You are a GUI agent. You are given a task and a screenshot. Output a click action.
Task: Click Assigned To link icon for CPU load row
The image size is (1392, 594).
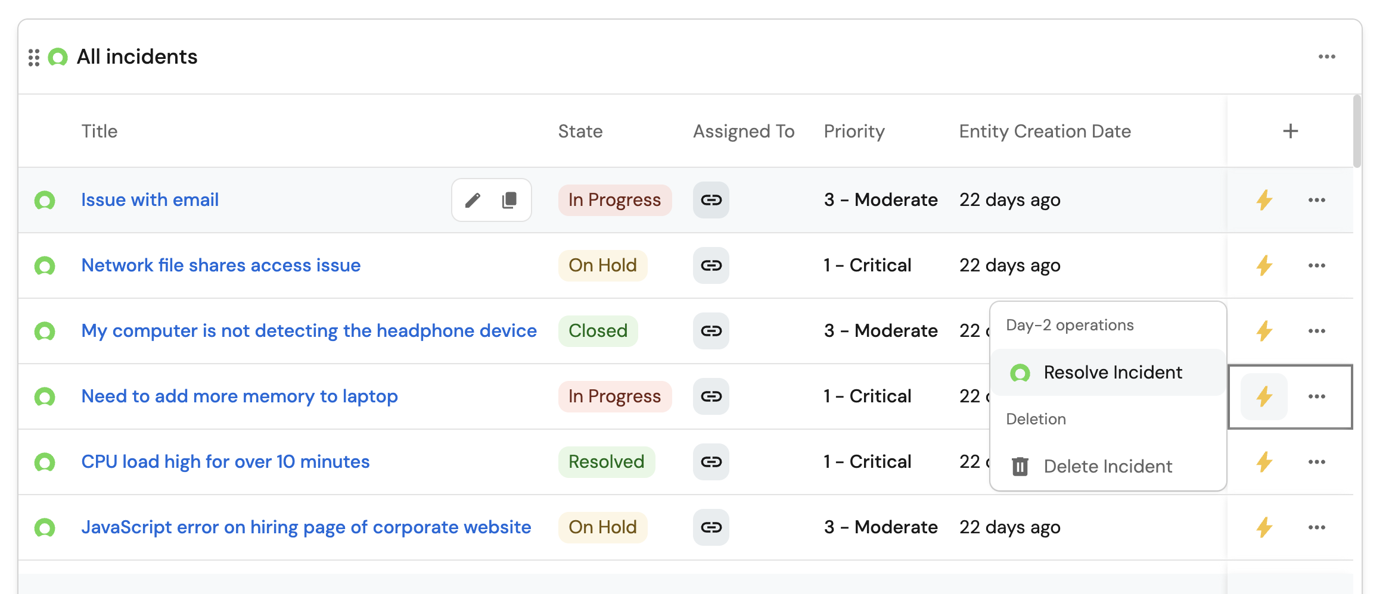tap(711, 462)
